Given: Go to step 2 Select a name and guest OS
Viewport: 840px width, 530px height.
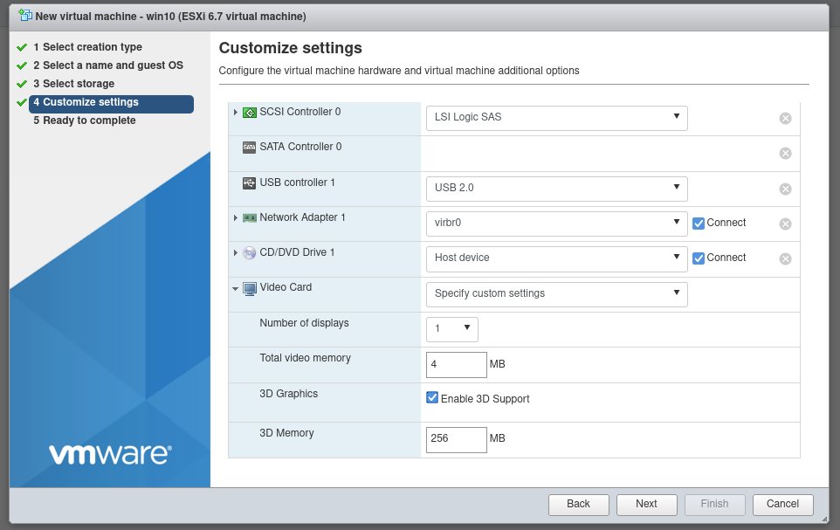Looking at the screenshot, I should click(x=108, y=65).
